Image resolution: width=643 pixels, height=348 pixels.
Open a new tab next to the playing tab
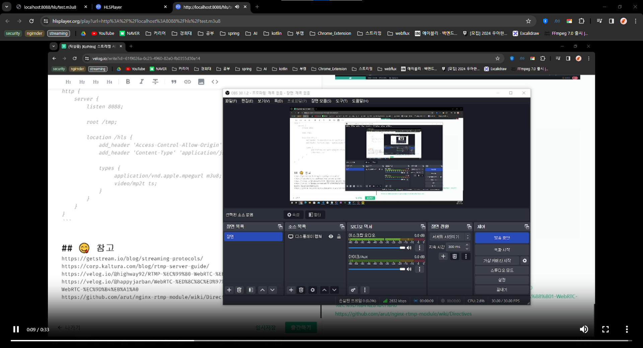257,7
